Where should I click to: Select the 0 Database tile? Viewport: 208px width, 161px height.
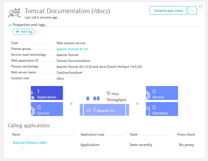pyautogui.click(x=162, y=109)
